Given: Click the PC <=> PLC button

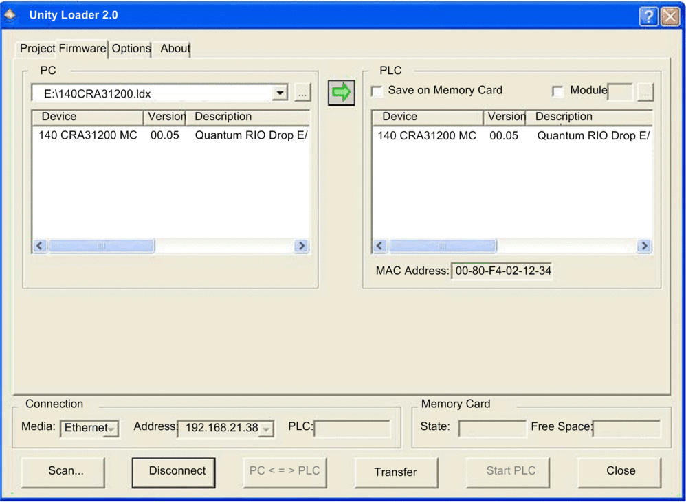Looking at the screenshot, I should pyautogui.click(x=285, y=472).
